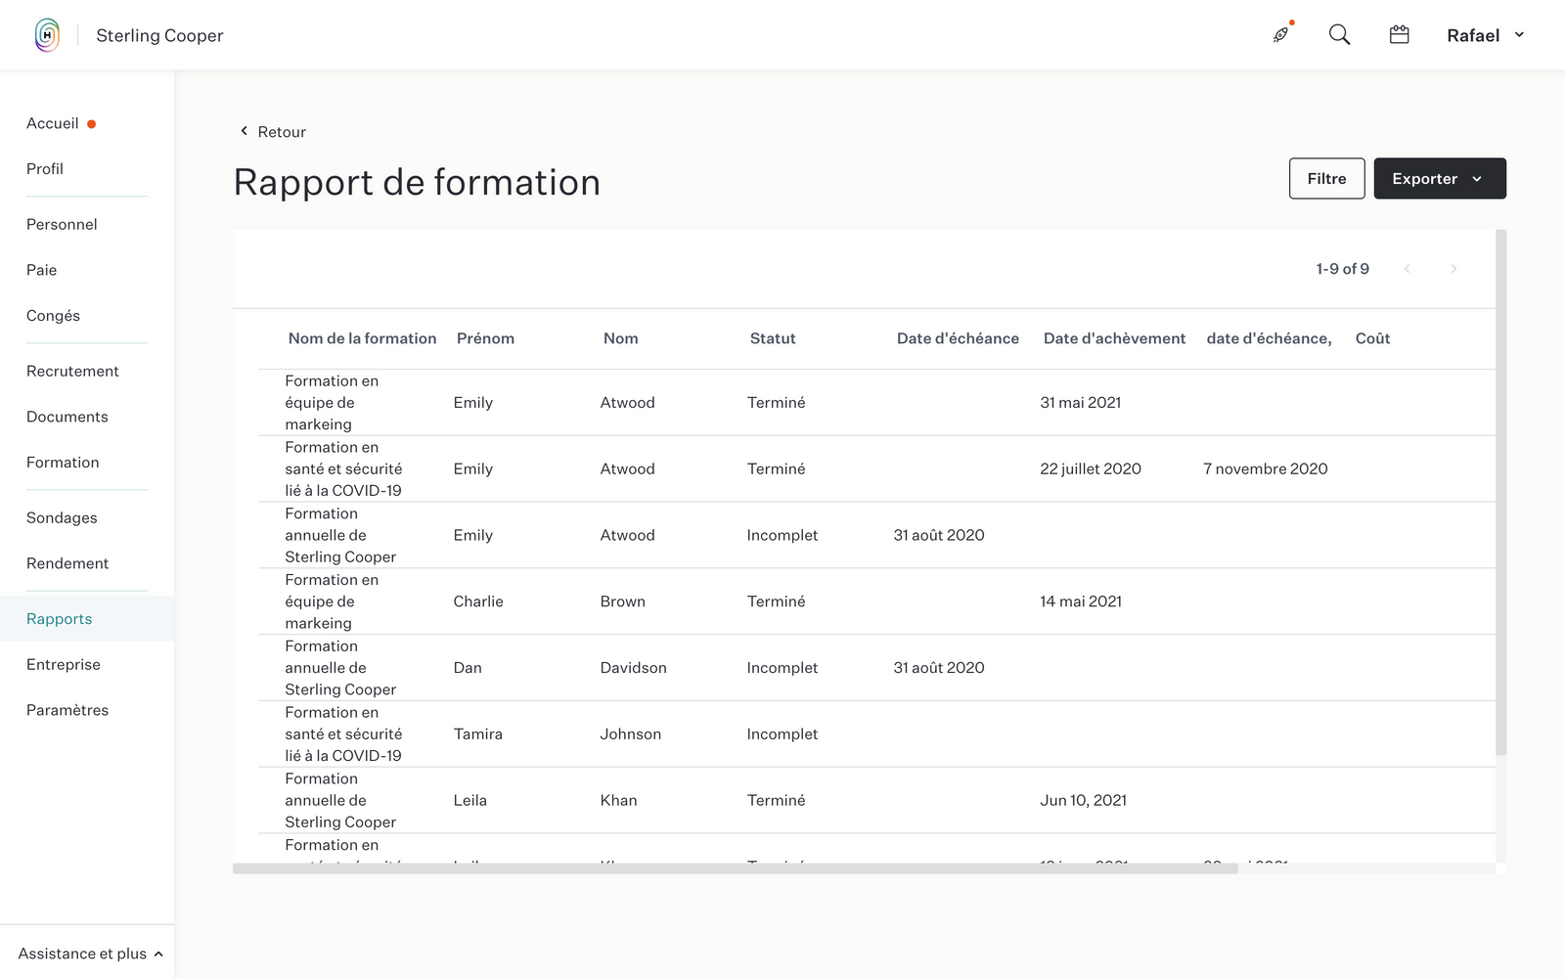Click the Retour link
The width and height of the screenshot is (1565, 978).
(281, 130)
